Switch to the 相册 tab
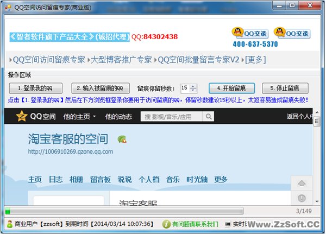326x234 pixels. point(76,179)
